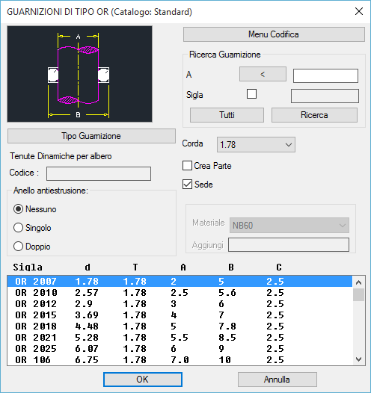The height and width of the screenshot is (393, 371).
Task: Open the Materiale NB60 dropdown
Action: tap(289, 226)
